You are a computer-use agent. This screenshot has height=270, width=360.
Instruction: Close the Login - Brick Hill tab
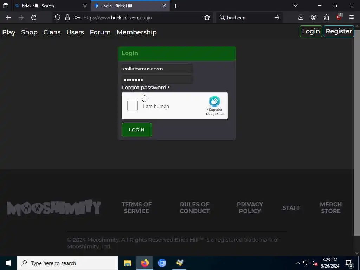coord(164,6)
